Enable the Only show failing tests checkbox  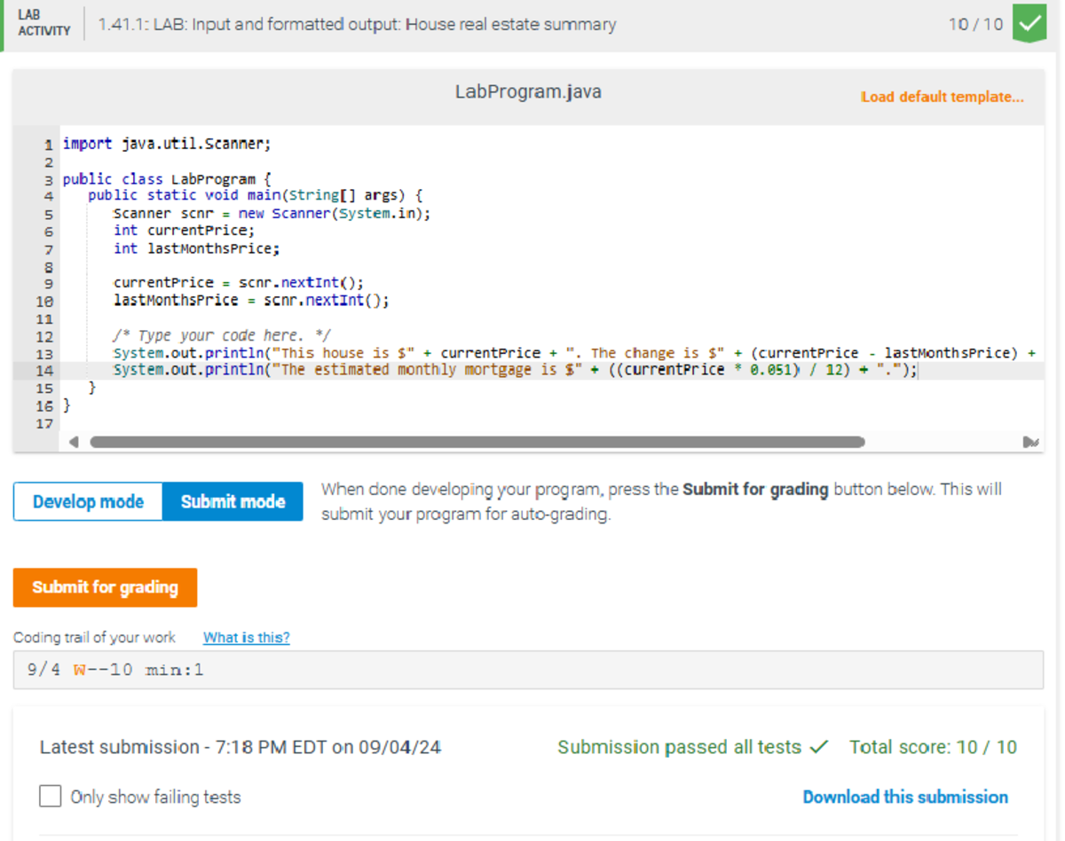50,796
